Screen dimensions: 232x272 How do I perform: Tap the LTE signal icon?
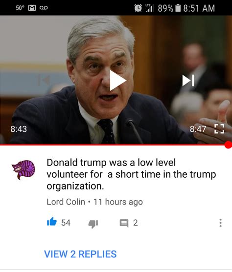coord(149,8)
